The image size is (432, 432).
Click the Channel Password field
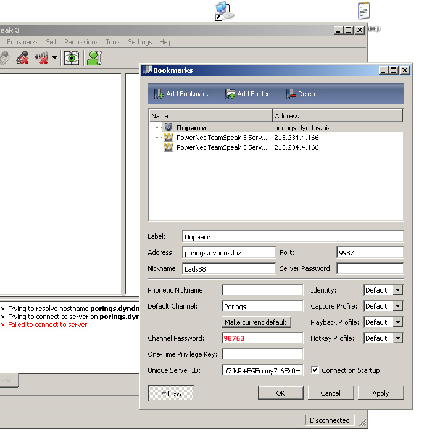click(x=262, y=338)
